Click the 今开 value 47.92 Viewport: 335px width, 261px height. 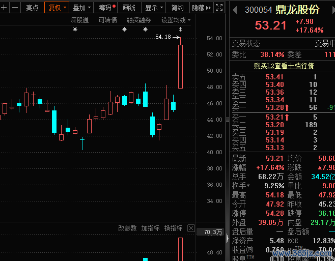click(275, 204)
